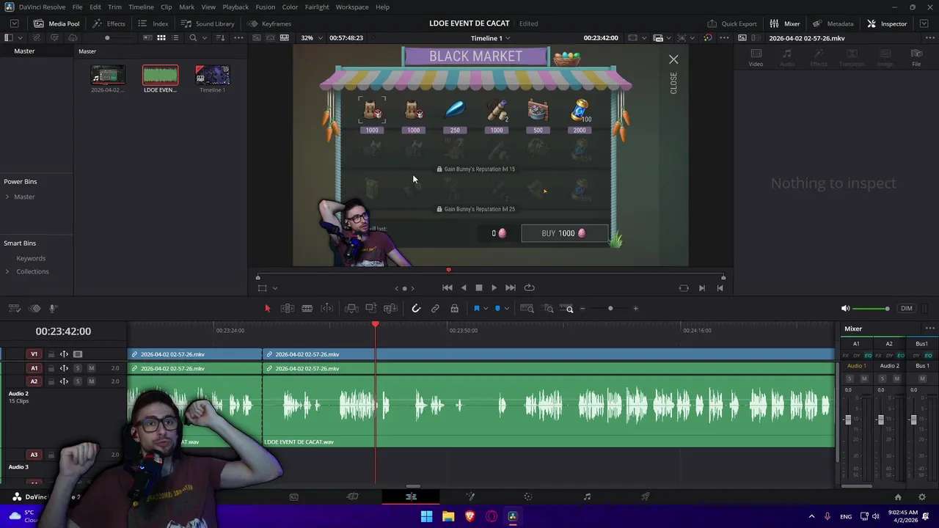Zoom out timeline with minus button
This screenshot has width=939, height=528.
pos(582,309)
